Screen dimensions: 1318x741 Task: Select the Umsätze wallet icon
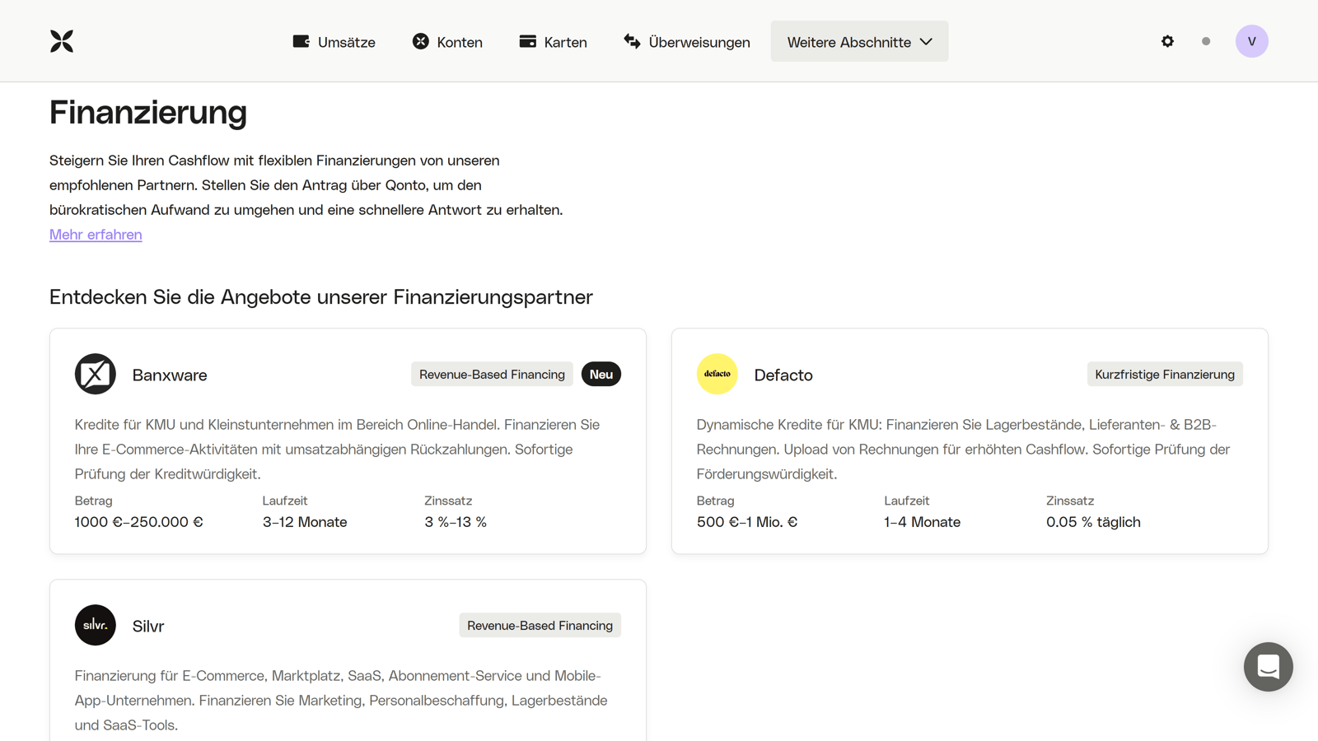click(x=301, y=40)
